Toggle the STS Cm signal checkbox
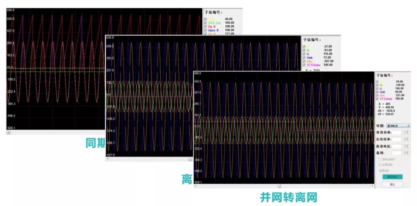 tap(205, 23)
